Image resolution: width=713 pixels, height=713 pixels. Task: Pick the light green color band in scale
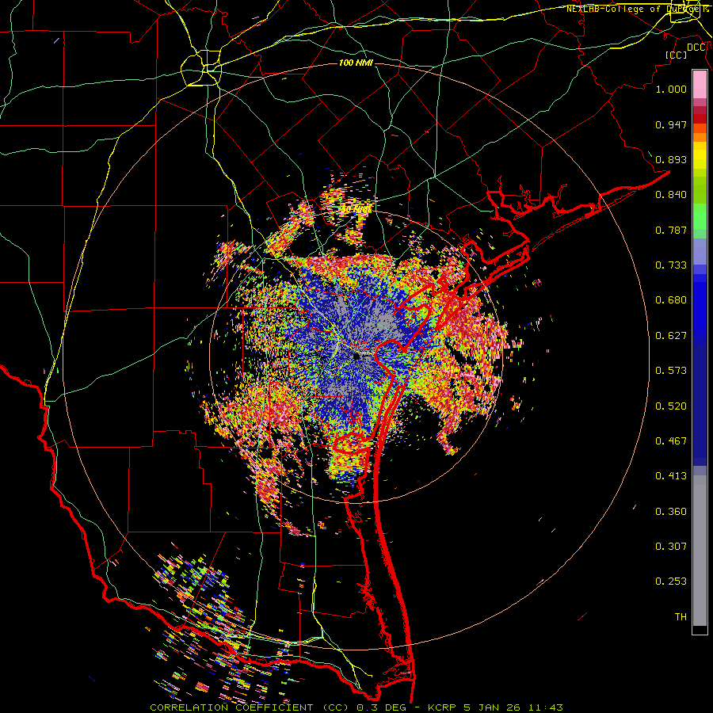(700, 215)
